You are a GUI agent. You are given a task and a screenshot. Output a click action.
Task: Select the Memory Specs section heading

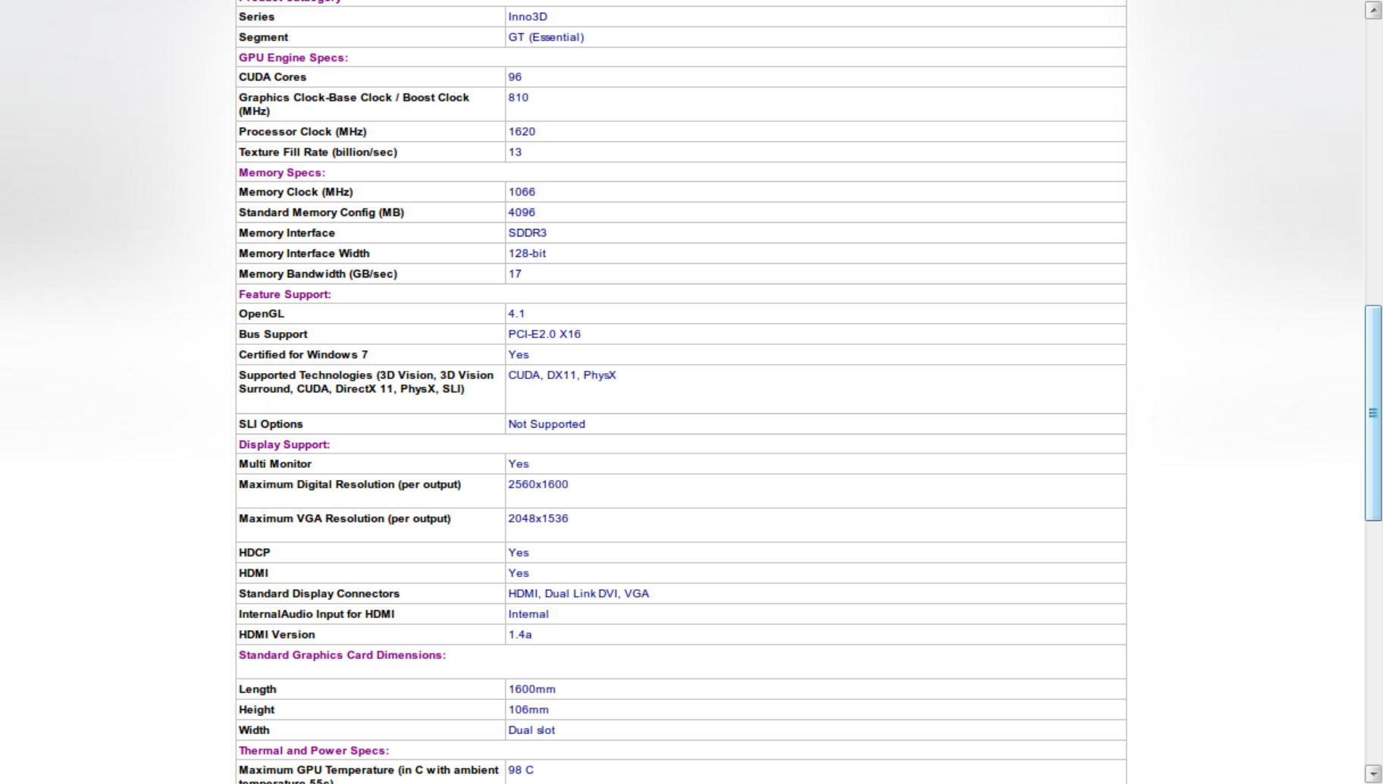(x=281, y=173)
